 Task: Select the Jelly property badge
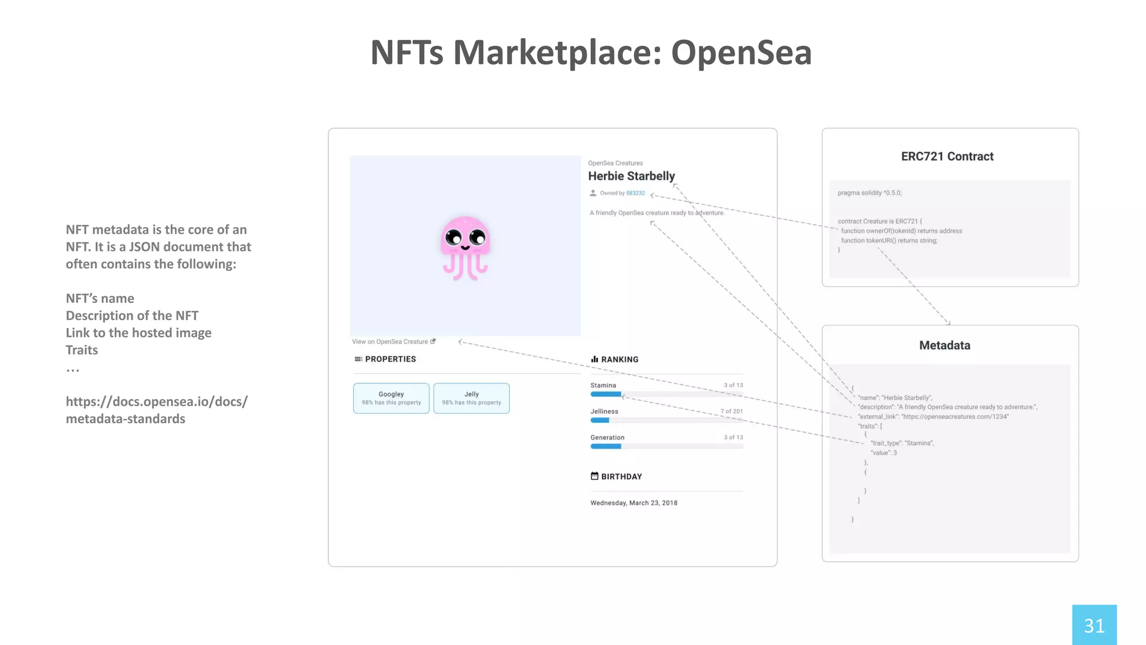(x=471, y=398)
